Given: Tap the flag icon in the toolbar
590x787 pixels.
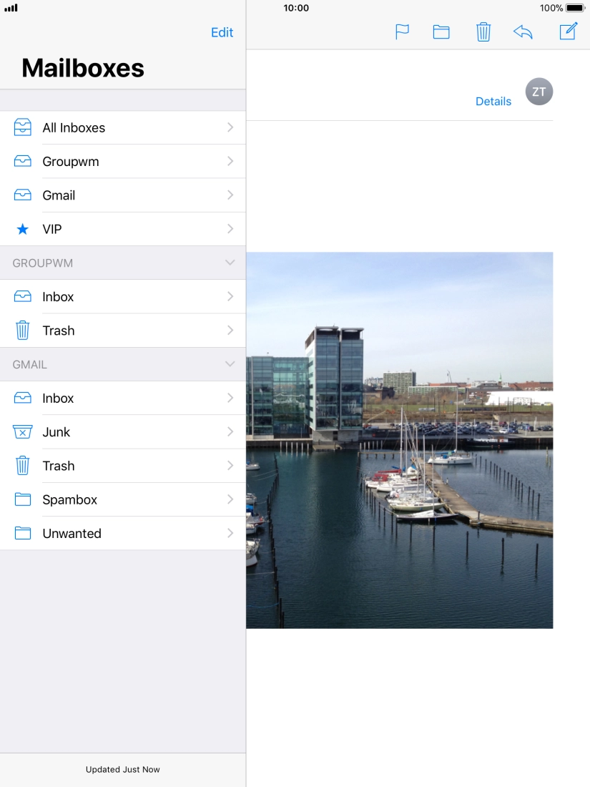Looking at the screenshot, I should 402,32.
